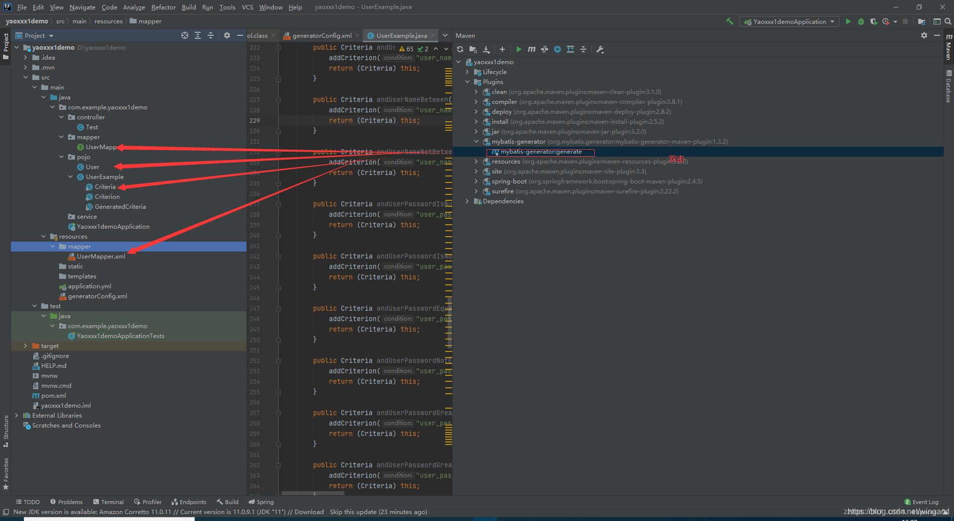Open the Problems tool window
The width and height of the screenshot is (954, 521).
[x=66, y=502]
